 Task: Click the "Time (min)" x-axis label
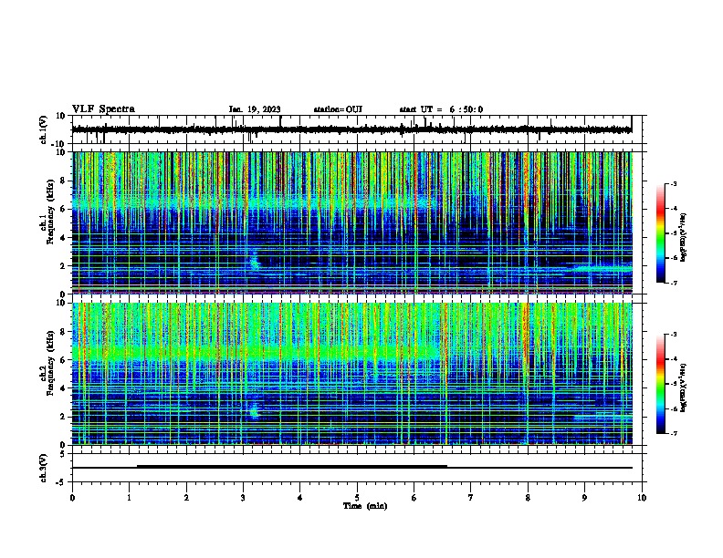(x=365, y=506)
